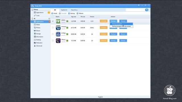Switch to the Update(1) tab
This screenshot has height=102, width=182.
64,10
